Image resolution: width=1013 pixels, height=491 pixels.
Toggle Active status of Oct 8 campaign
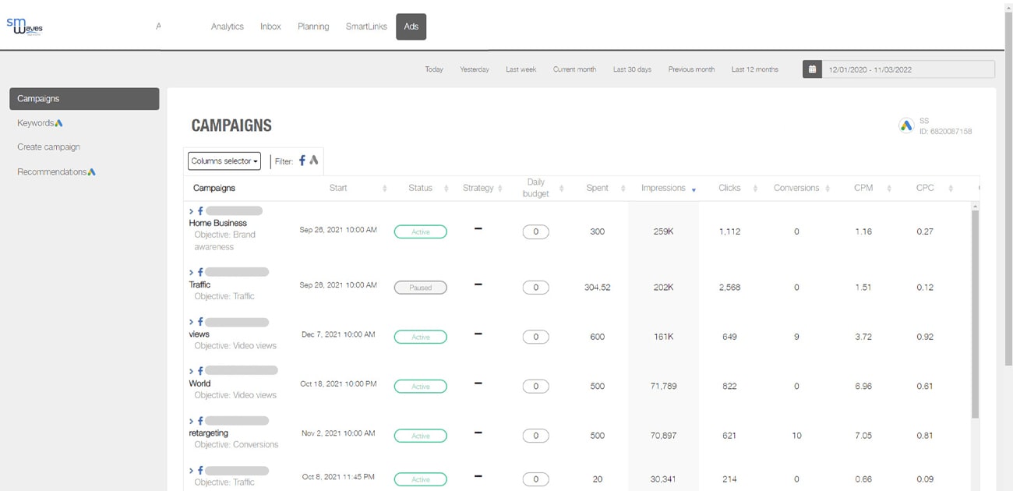pos(420,479)
